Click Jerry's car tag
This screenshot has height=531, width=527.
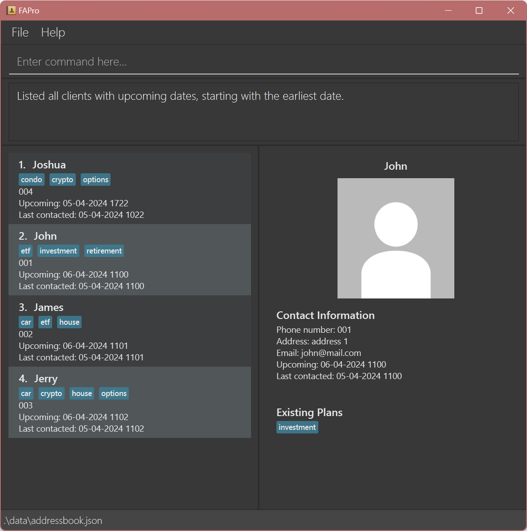[x=26, y=393]
